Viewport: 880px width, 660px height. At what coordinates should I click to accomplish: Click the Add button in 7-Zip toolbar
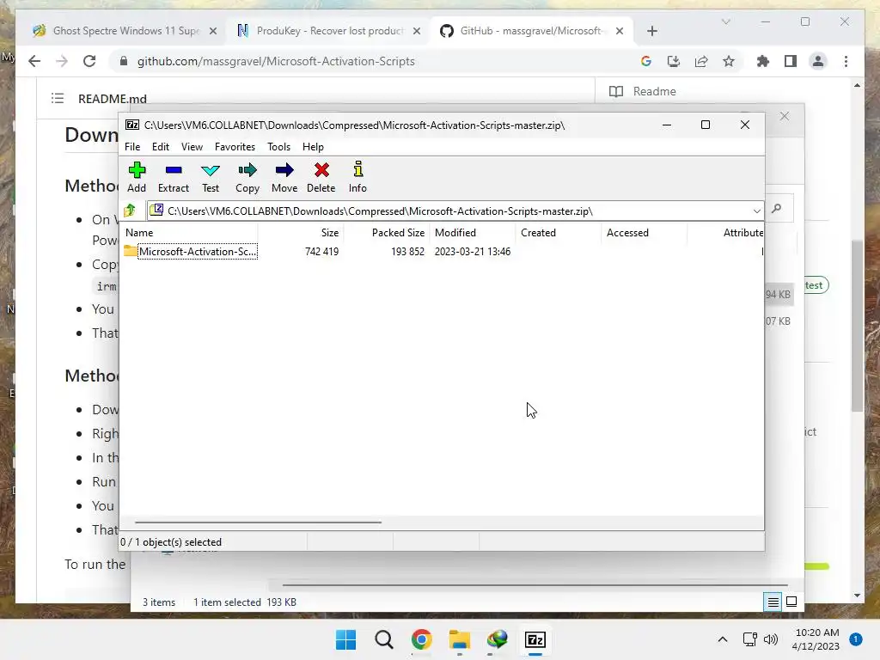[x=137, y=177]
